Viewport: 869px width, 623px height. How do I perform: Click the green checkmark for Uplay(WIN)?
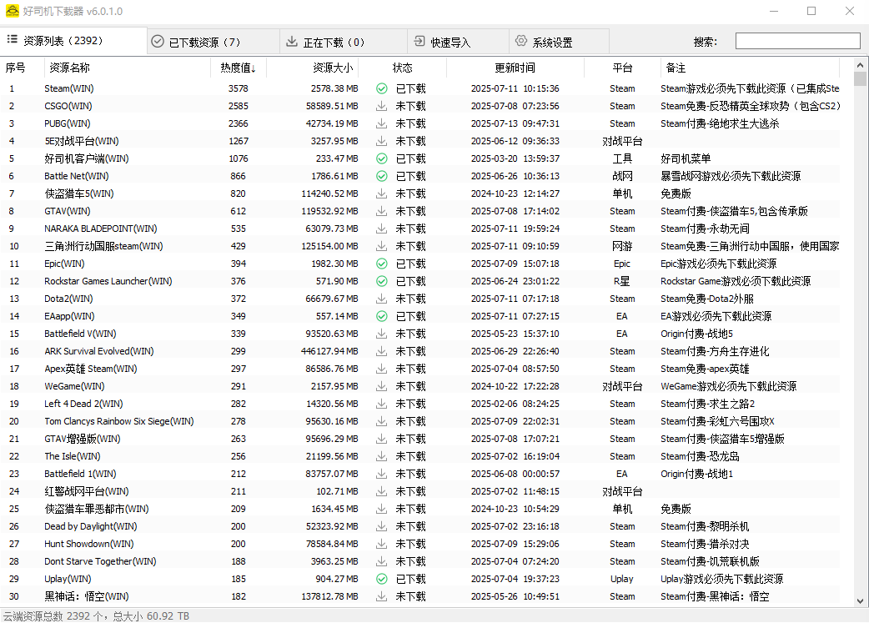(x=381, y=579)
